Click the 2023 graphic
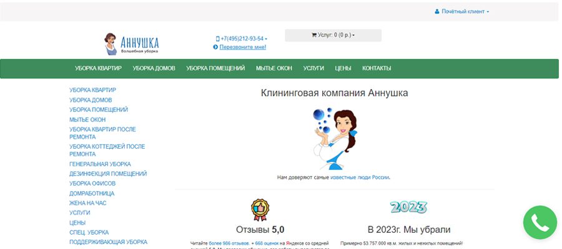Viewport: 562px width, 249px height. (408, 207)
